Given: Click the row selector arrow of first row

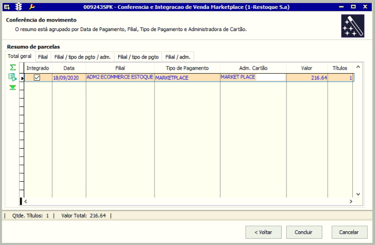Looking at the screenshot, I should click(22, 78).
